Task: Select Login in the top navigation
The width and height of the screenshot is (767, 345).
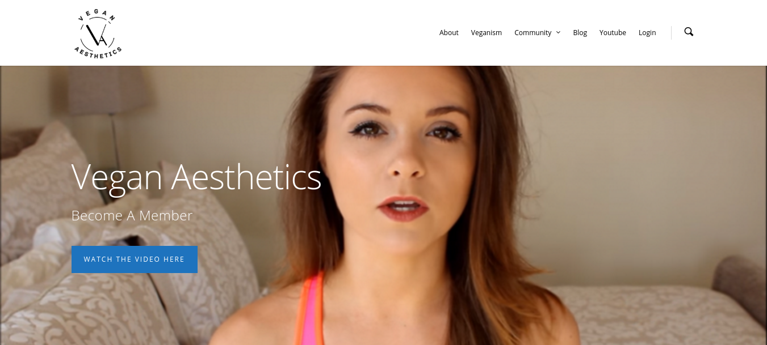Action: (647, 32)
